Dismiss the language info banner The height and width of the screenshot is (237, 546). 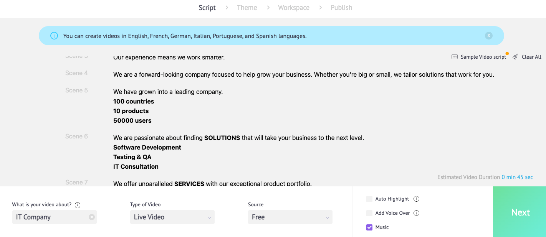488,36
